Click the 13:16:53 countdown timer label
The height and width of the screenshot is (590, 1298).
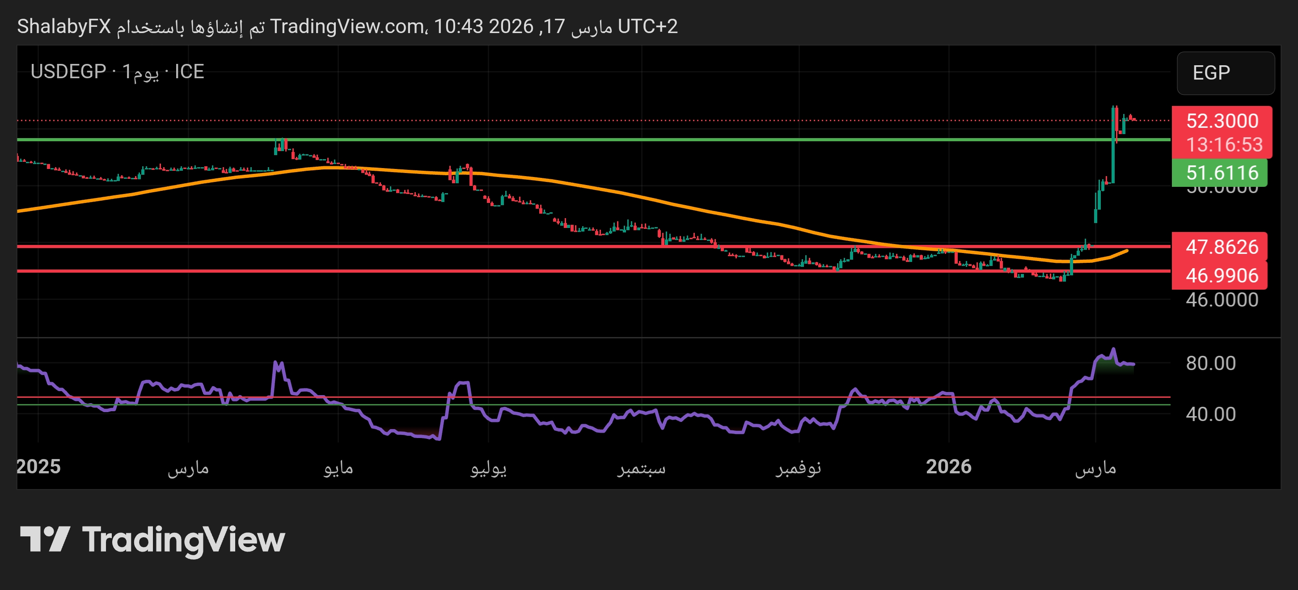[x=1224, y=145]
